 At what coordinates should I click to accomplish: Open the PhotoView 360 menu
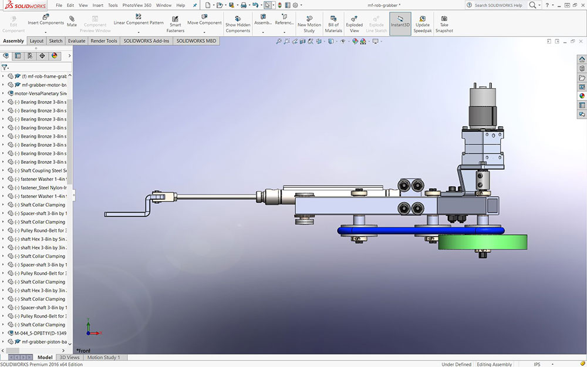(x=136, y=5)
